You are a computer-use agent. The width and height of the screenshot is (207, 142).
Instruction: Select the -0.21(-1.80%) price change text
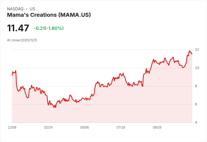click(x=49, y=28)
